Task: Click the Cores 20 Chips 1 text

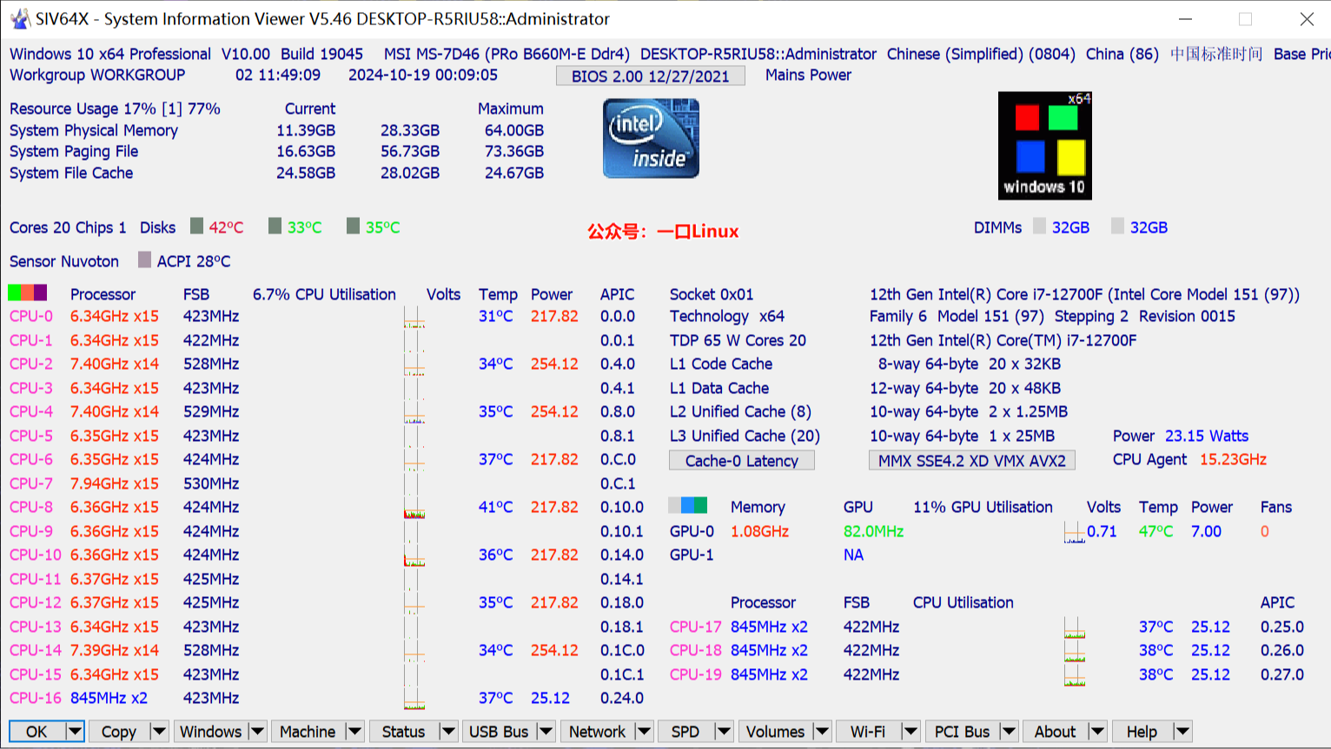Action: 68,227
